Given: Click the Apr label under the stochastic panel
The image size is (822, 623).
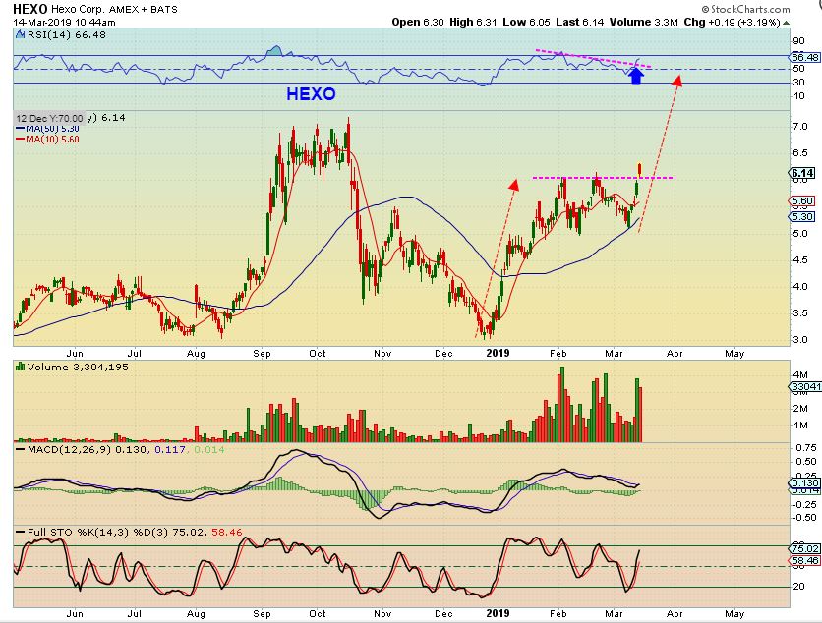Looking at the screenshot, I should pyautogui.click(x=675, y=613).
